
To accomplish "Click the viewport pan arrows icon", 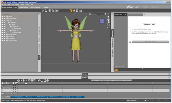I will click(108, 19).
